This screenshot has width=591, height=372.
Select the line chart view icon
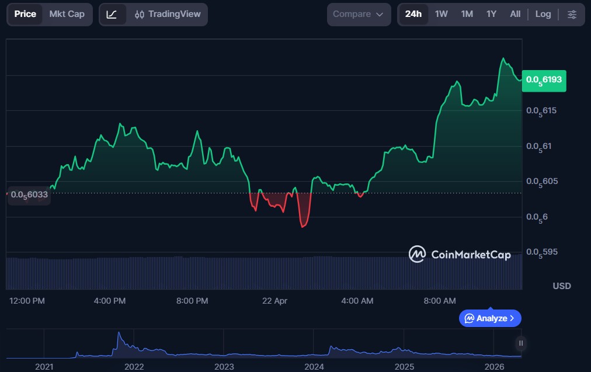tap(112, 14)
